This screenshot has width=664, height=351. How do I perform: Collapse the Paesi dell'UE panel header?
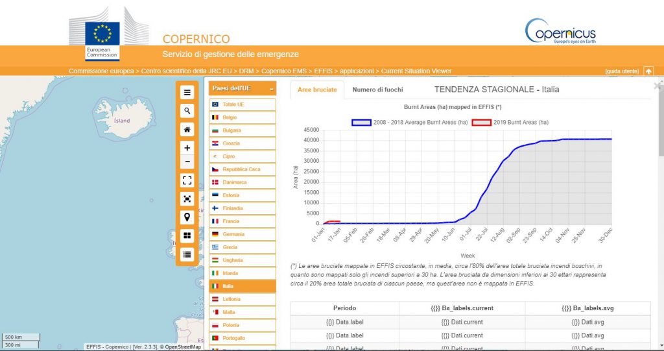click(x=272, y=88)
